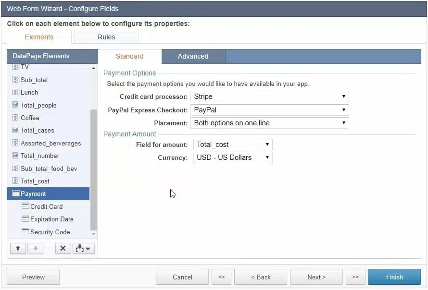Click the delete element X icon
The image size is (428, 290).
pyautogui.click(x=63, y=248)
